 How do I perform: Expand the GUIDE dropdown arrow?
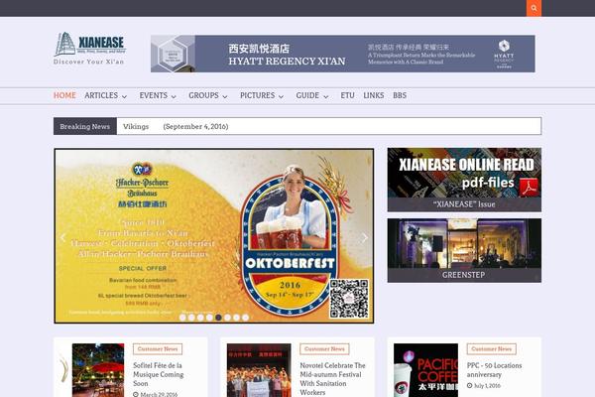(325, 96)
